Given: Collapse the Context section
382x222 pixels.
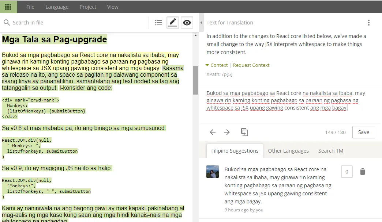Looking at the screenshot, I should click(x=217, y=65).
